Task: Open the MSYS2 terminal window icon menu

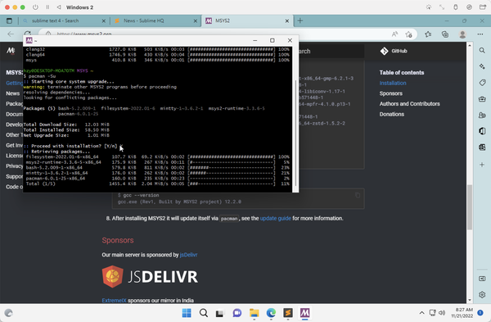Action: pos(29,40)
